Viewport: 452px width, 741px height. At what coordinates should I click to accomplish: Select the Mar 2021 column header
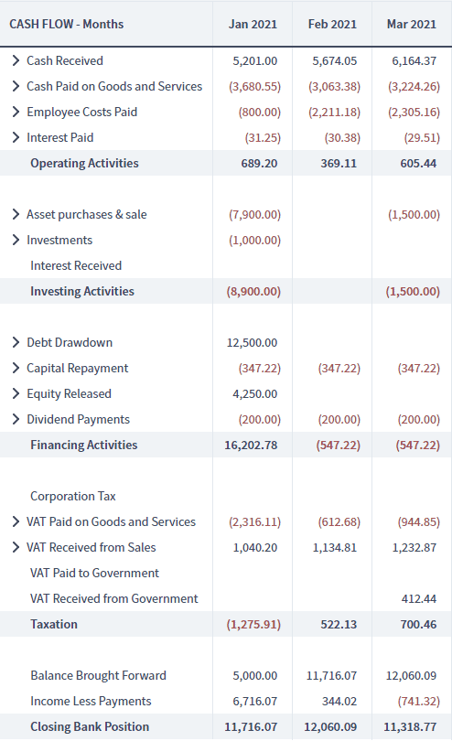[x=412, y=24]
